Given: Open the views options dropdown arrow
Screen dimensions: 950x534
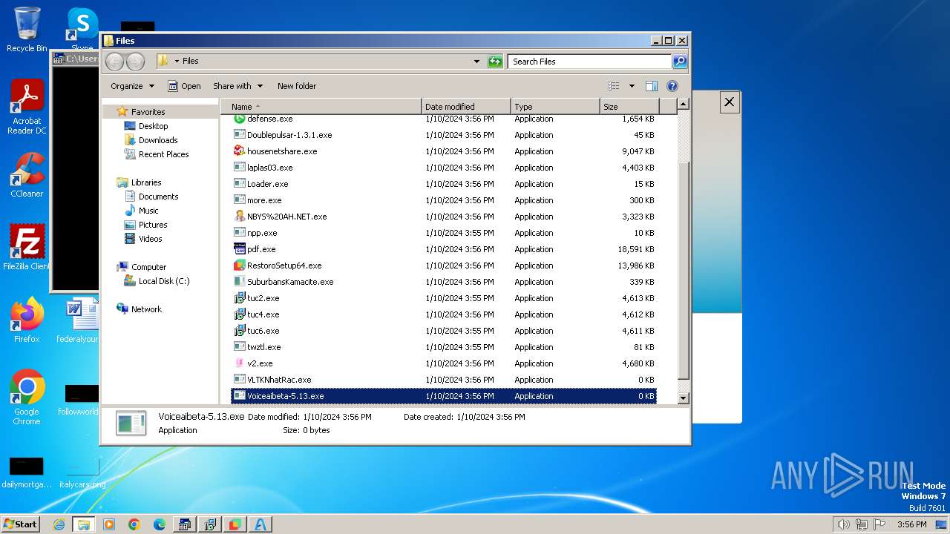Looking at the screenshot, I should click(x=632, y=86).
